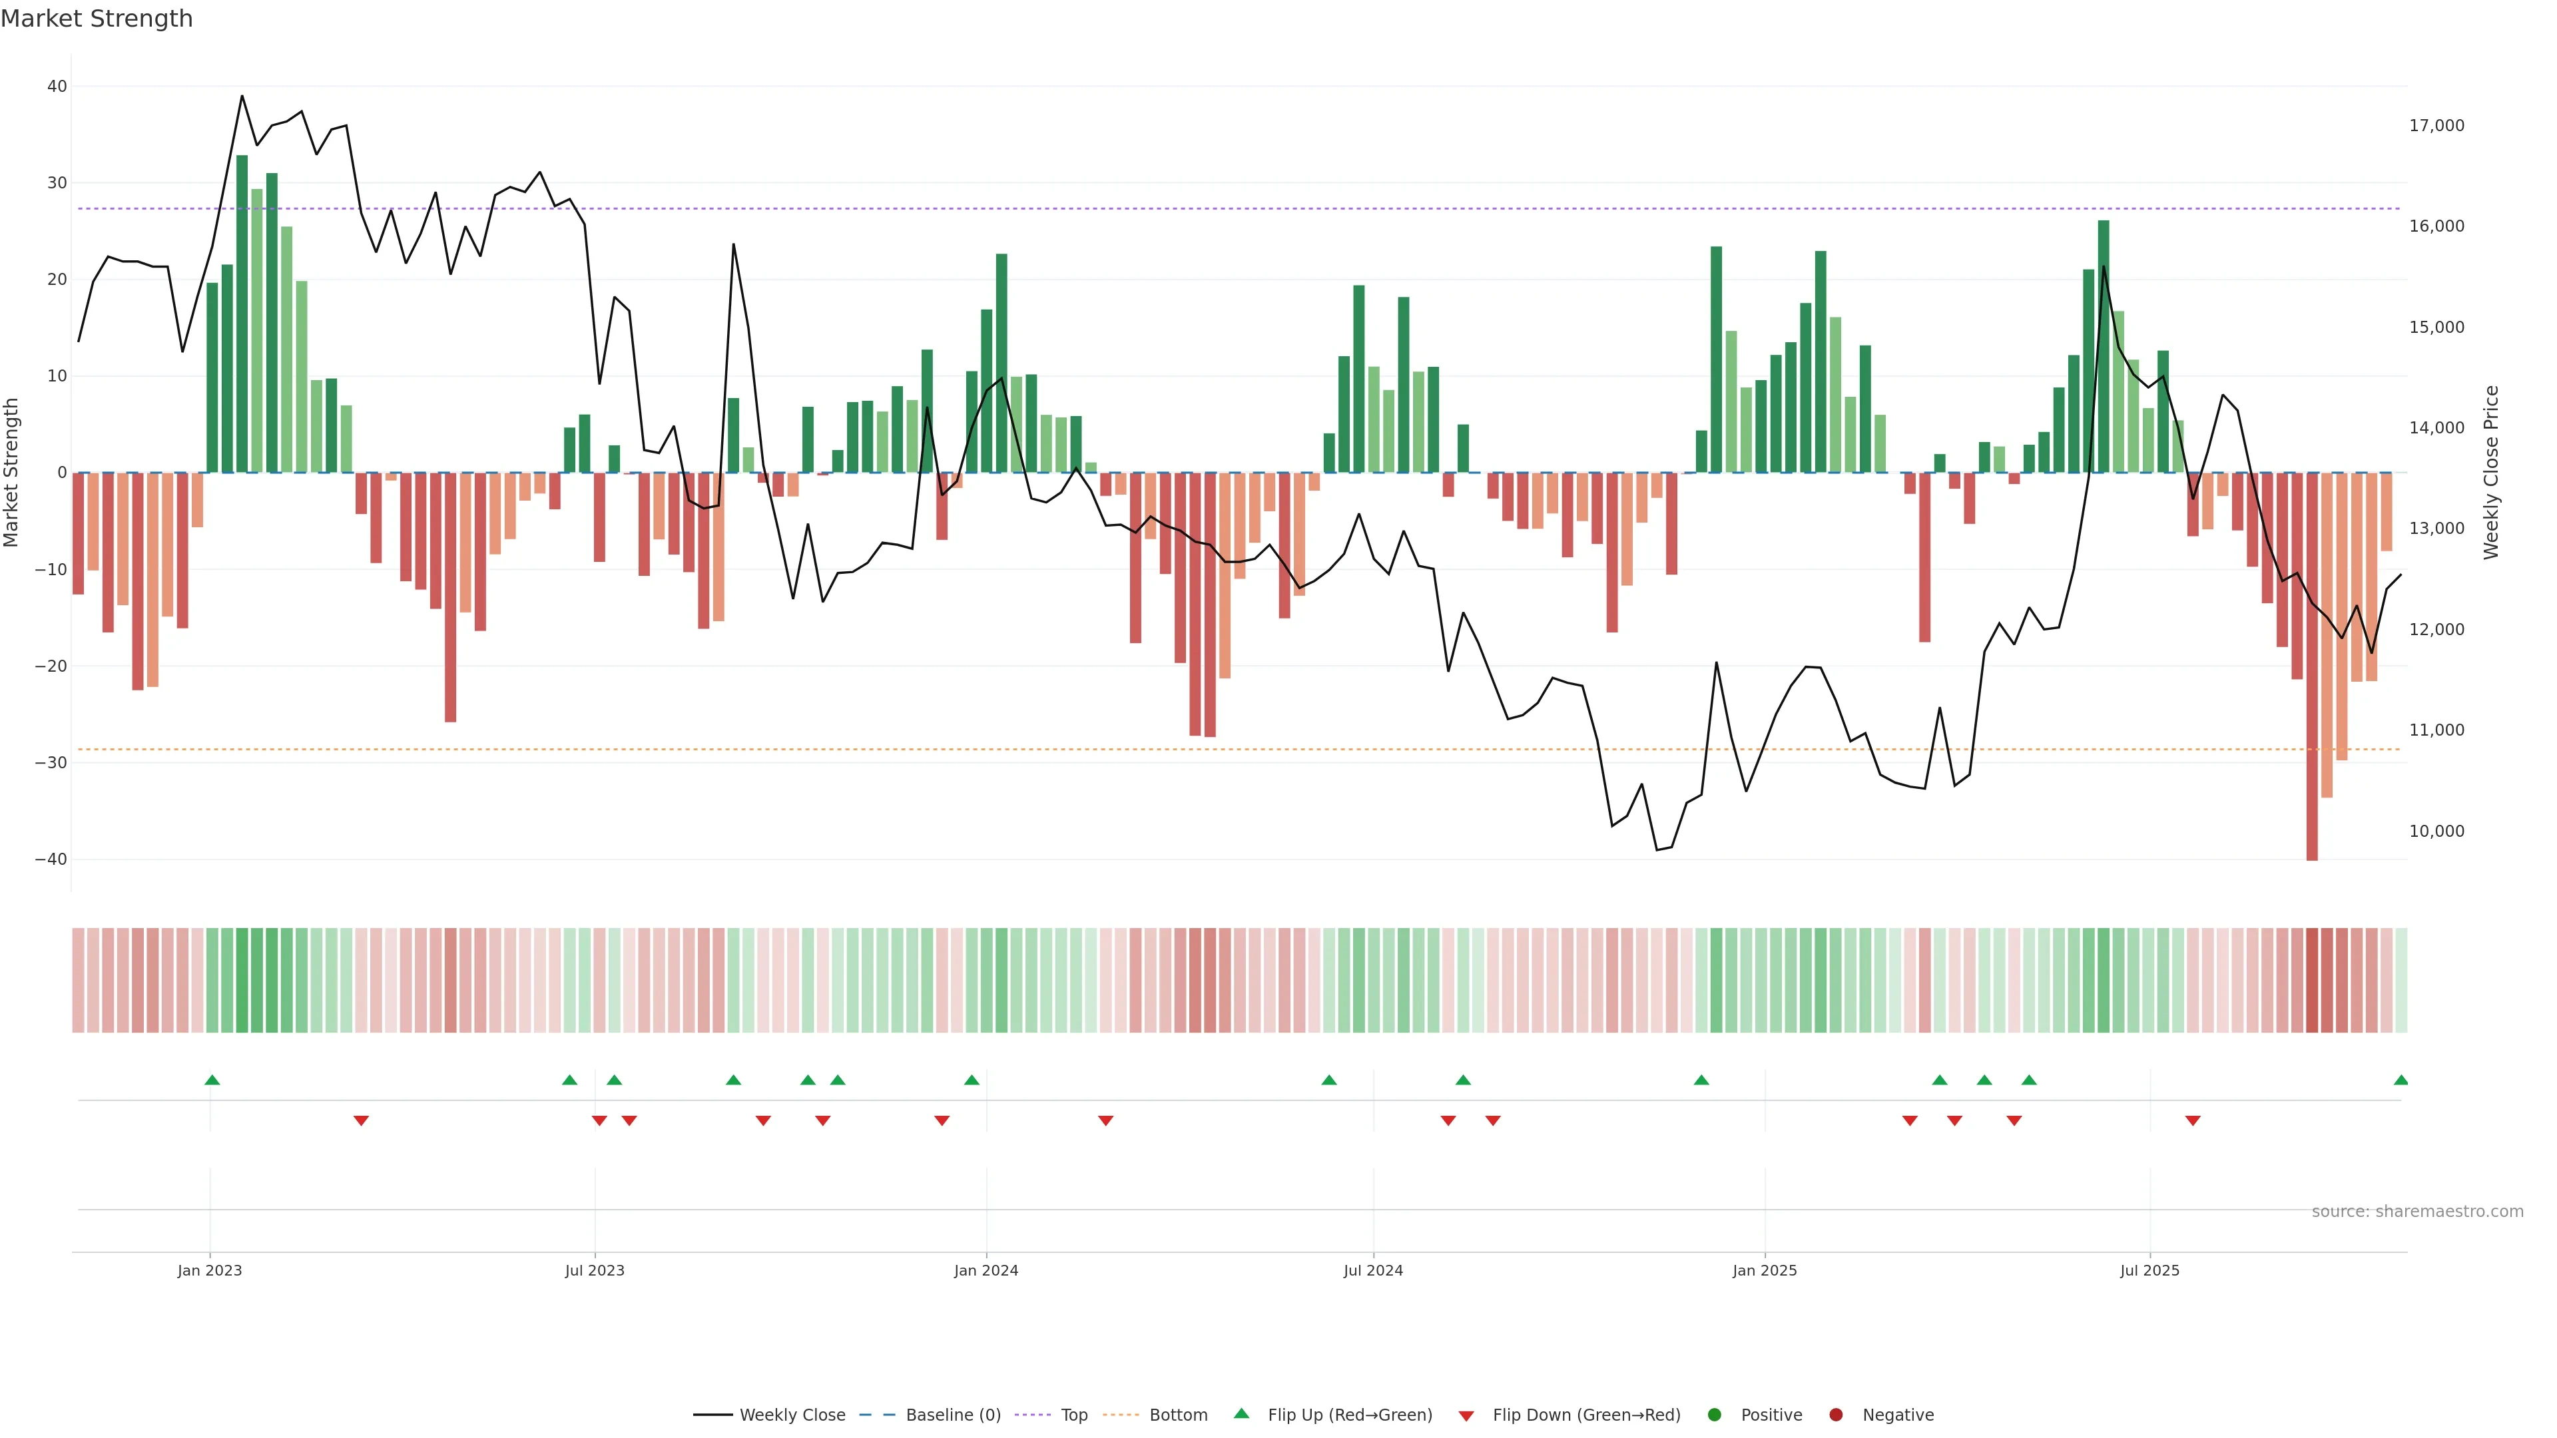Click the green Positive circle legend icon

click(x=1714, y=1415)
